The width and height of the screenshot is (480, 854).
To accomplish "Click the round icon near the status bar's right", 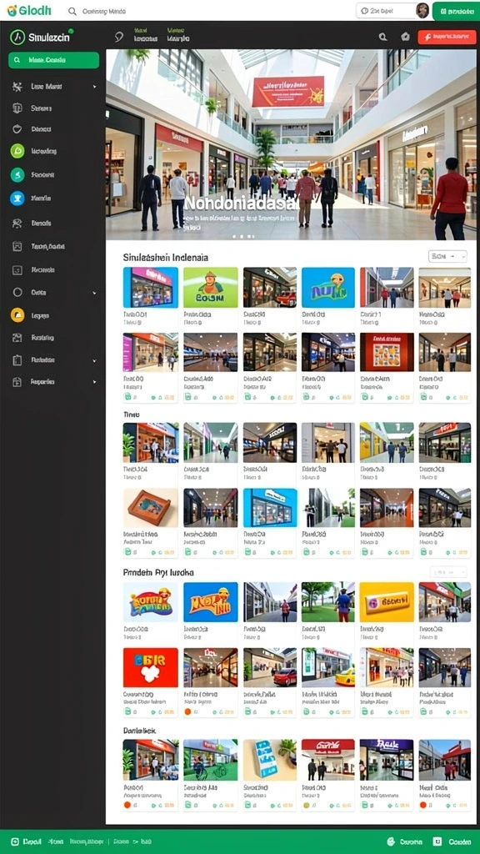I will 390,841.
